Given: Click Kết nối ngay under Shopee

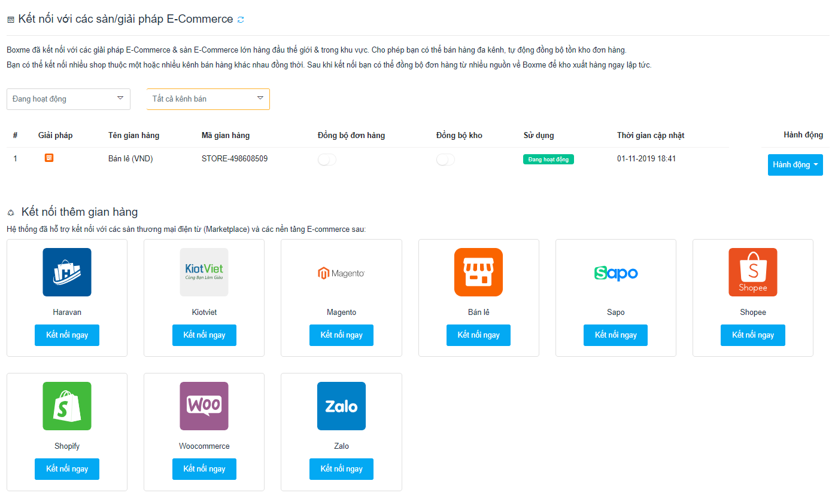Looking at the screenshot, I should [x=752, y=335].
